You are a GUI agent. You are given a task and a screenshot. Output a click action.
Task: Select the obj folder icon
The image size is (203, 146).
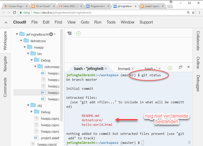pyautogui.click(x=33, y=105)
